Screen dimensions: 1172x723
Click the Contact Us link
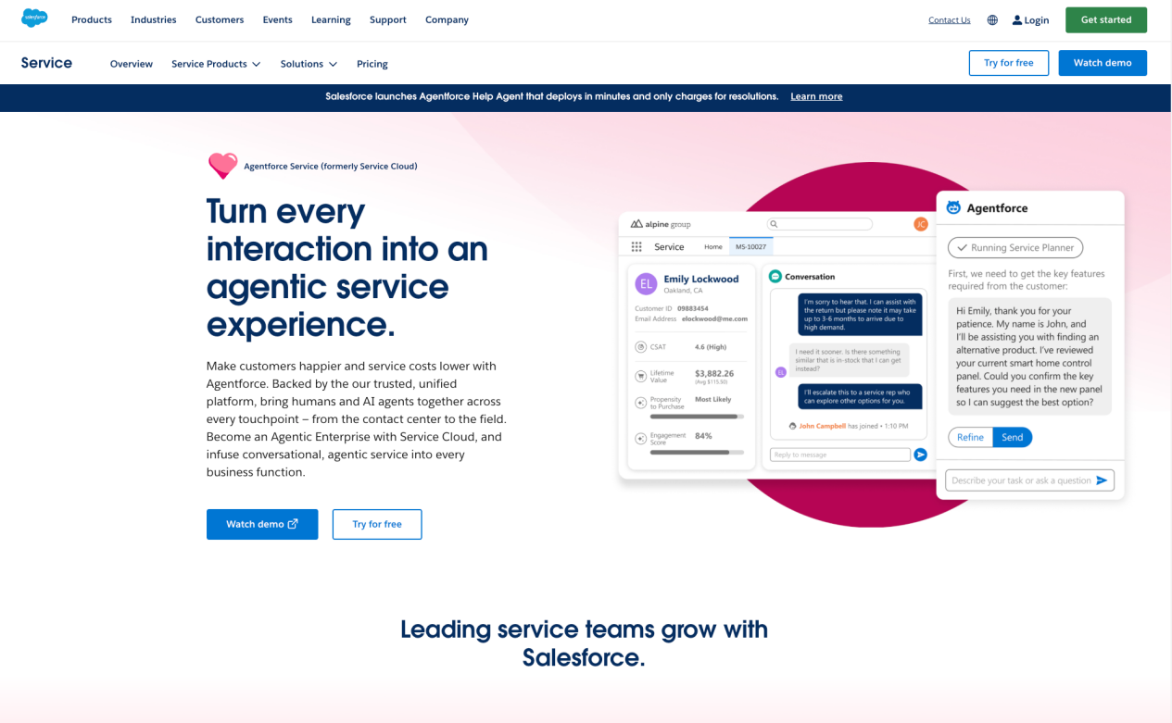pyautogui.click(x=950, y=19)
